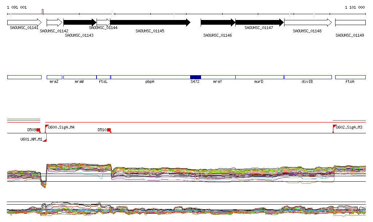Click the ftsA gene name label

350,82
